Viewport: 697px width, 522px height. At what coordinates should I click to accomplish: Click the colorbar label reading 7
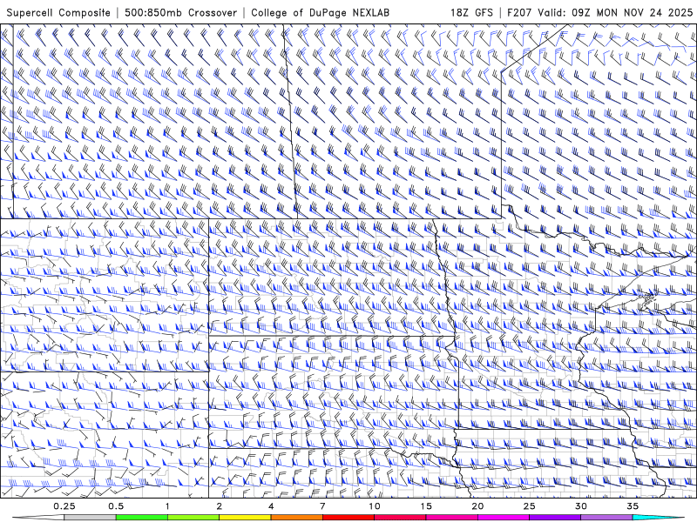click(x=322, y=506)
